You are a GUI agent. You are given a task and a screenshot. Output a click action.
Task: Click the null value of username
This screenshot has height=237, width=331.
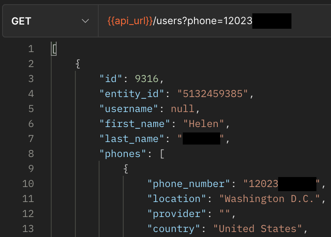(182, 109)
